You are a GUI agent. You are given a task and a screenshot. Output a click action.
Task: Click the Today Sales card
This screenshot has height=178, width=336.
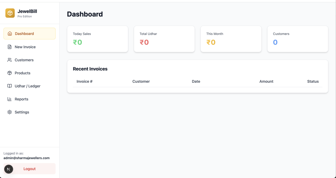coord(97,39)
